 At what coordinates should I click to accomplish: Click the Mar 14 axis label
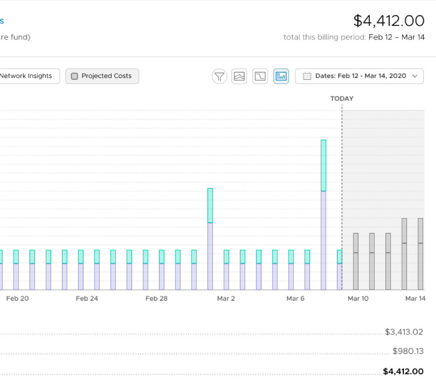pyautogui.click(x=416, y=299)
